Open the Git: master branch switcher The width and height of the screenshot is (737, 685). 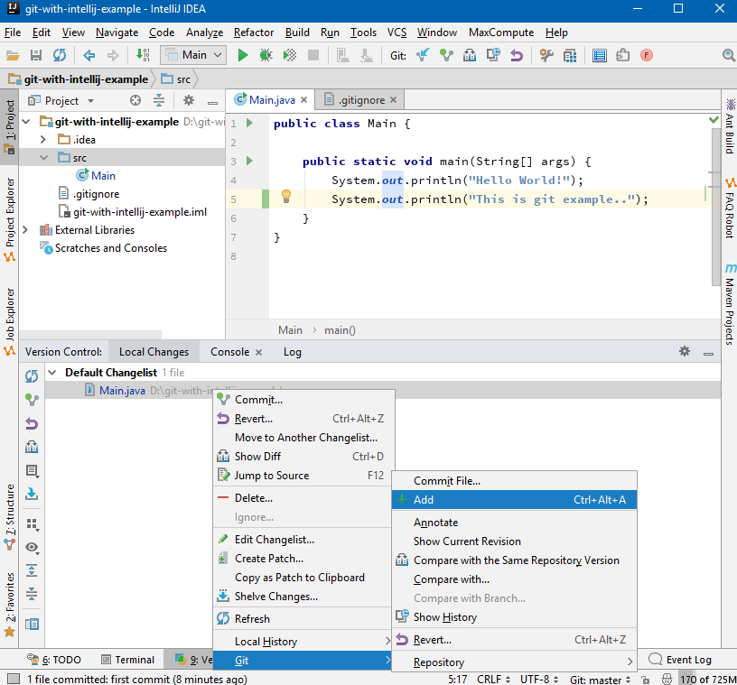pos(599,680)
